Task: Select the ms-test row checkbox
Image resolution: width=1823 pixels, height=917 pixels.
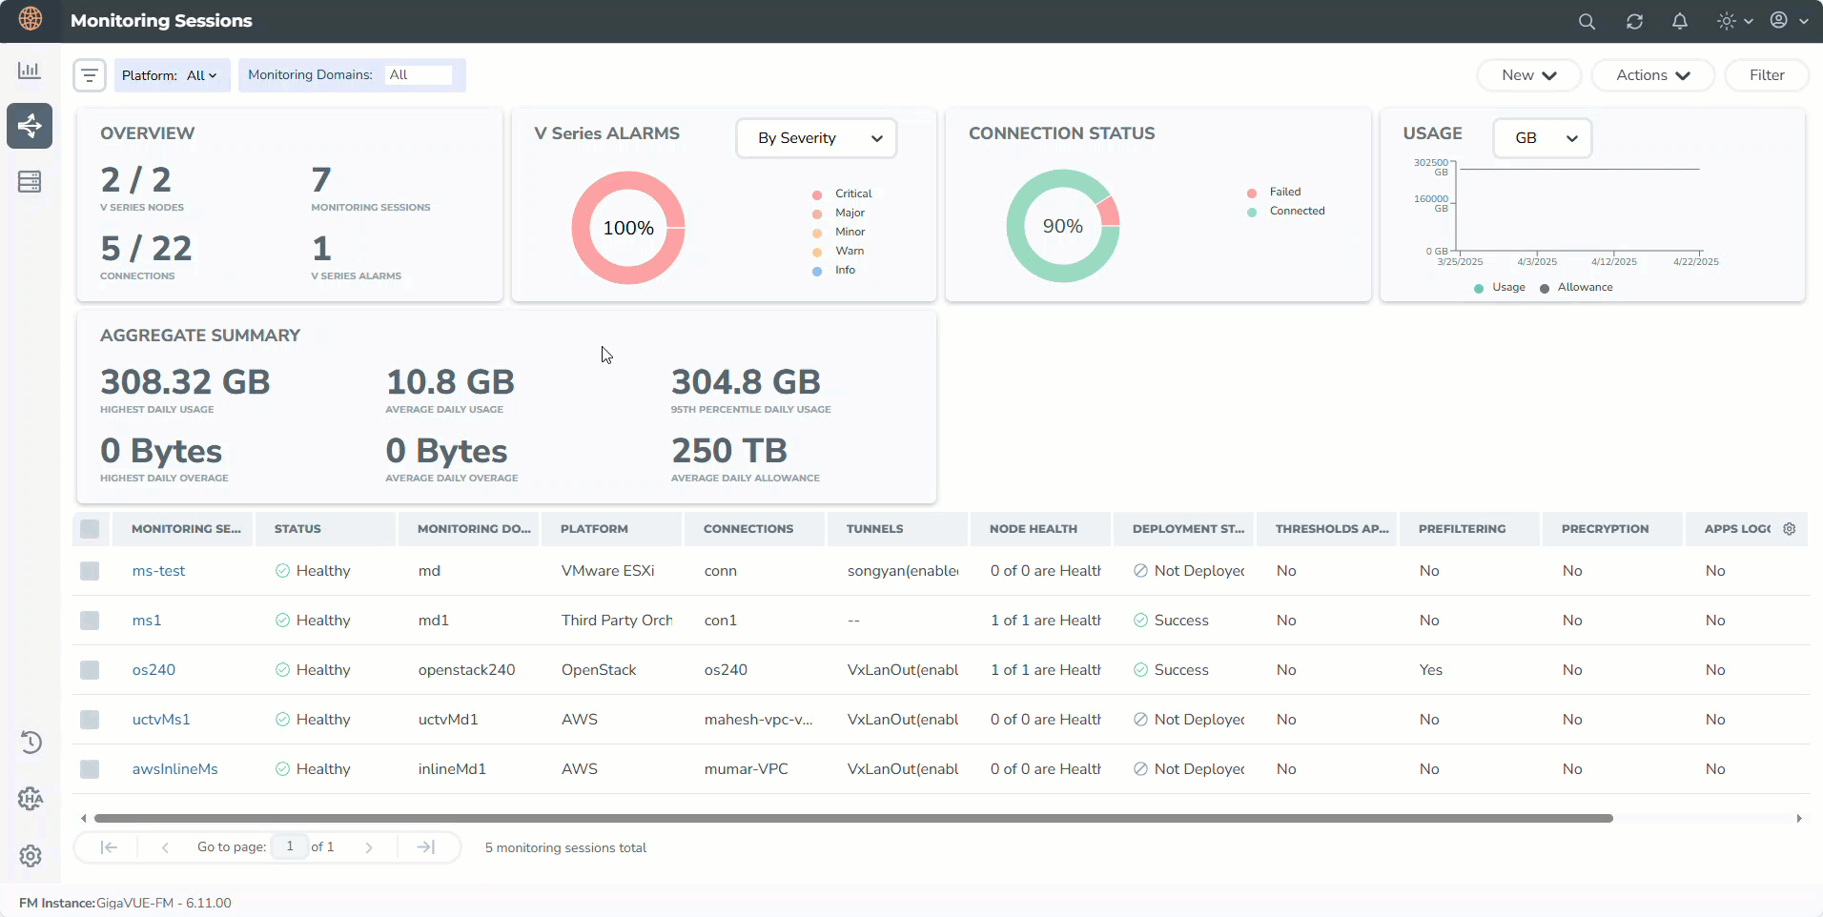Action: (90, 571)
